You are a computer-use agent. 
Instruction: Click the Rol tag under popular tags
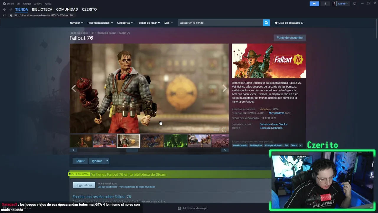[x=286, y=145]
